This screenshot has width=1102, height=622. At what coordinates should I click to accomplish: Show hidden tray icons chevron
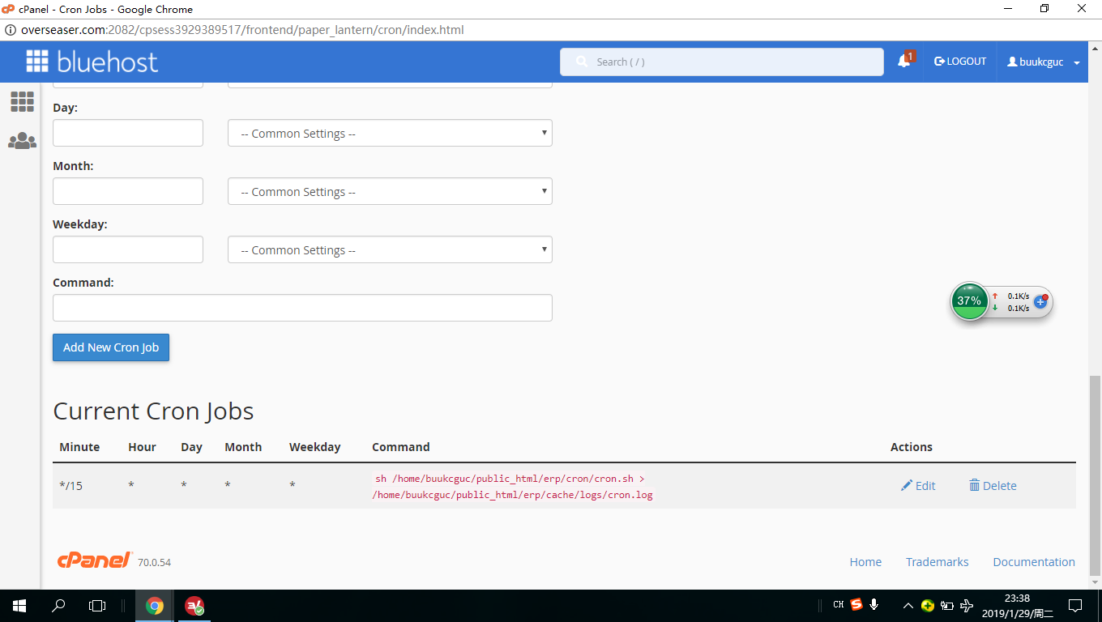[x=908, y=605]
